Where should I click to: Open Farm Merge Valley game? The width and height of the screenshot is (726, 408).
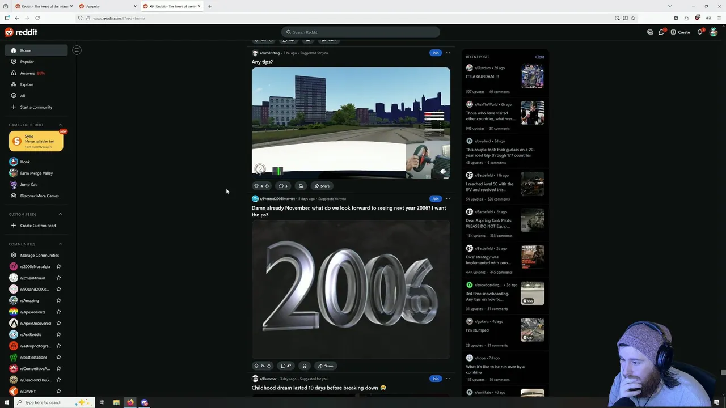(36, 173)
